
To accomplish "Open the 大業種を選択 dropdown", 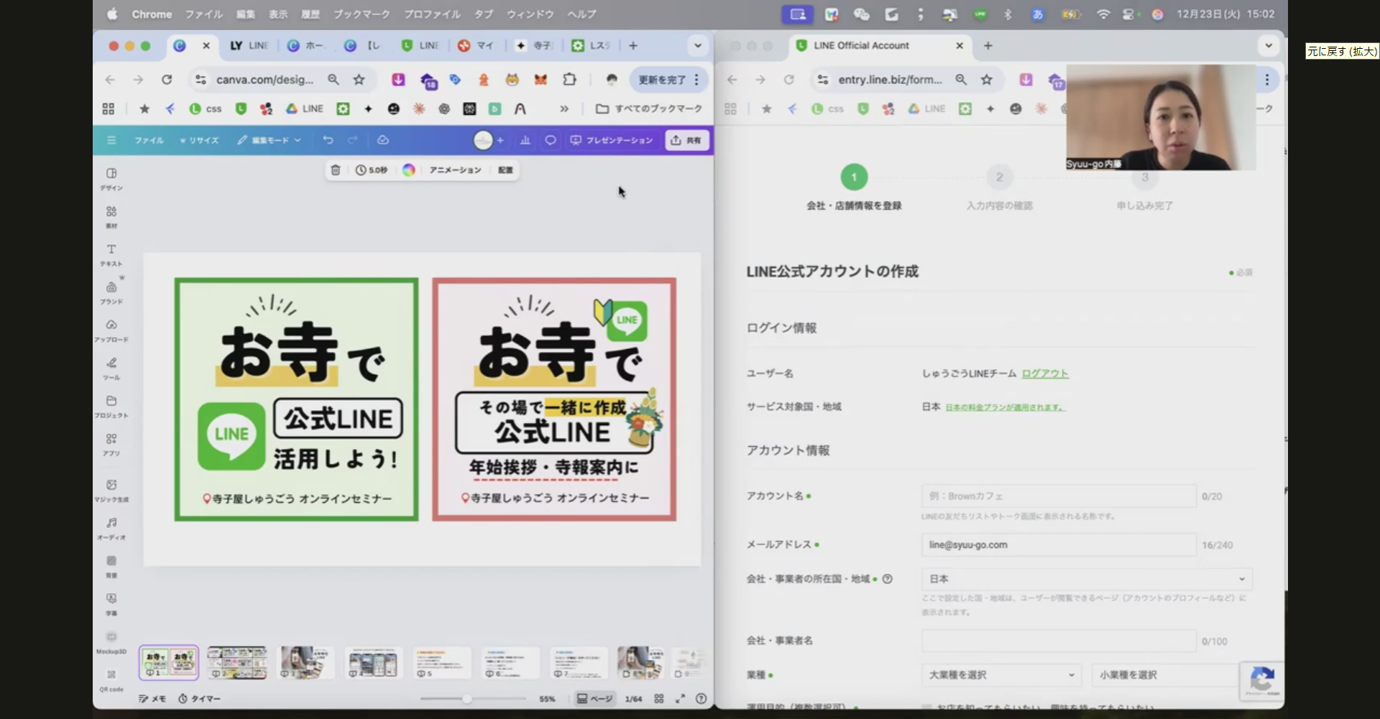I will tap(1000, 675).
